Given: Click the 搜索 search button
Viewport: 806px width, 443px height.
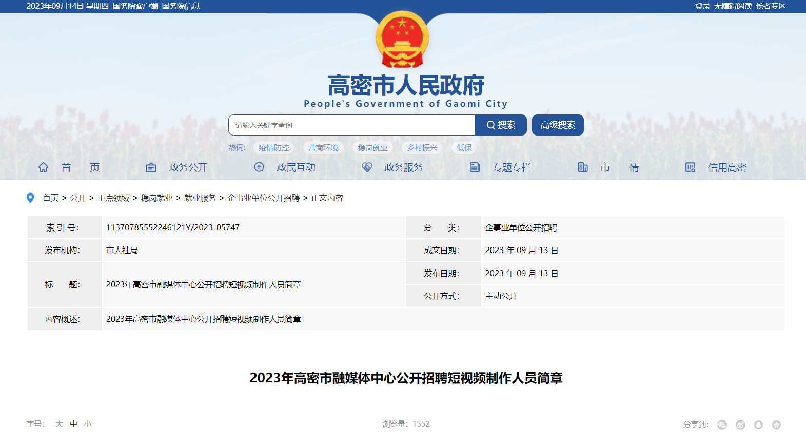Looking at the screenshot, I should pyautogui.click(x=501, y=125).
